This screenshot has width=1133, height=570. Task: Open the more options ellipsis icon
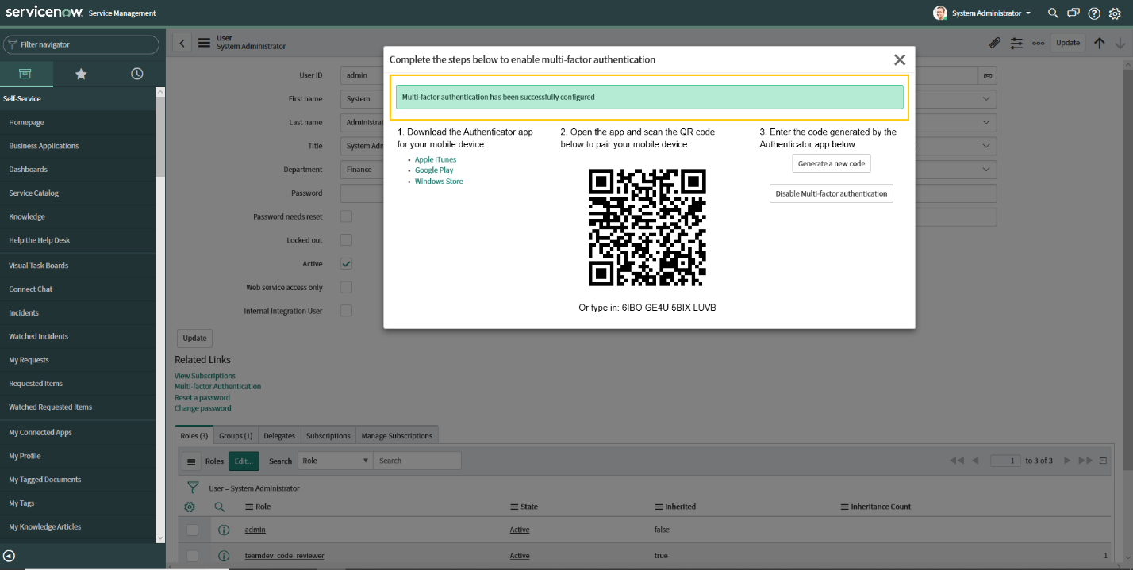[1038, 43]
